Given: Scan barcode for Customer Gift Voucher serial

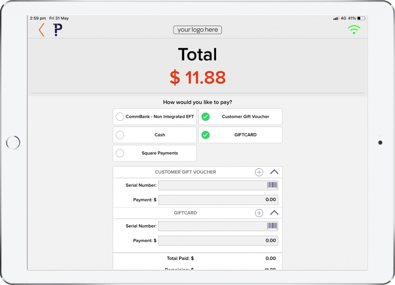Looking at the screenshot, I should point(272,185).
